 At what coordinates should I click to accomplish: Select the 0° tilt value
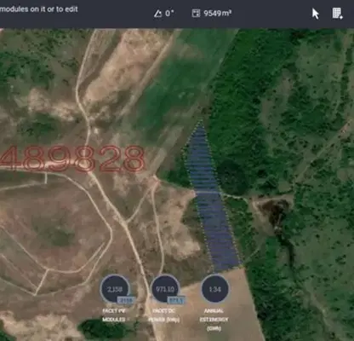pos(169,13)
